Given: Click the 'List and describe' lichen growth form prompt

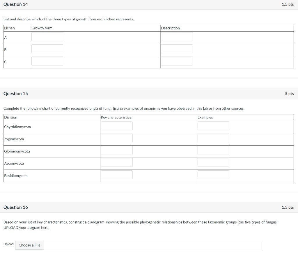Looking at the screenshot, I should pyautogui.click(x=69, y=19).
